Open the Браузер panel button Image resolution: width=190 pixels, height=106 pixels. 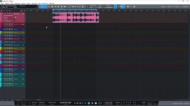[x=187, y=104]
